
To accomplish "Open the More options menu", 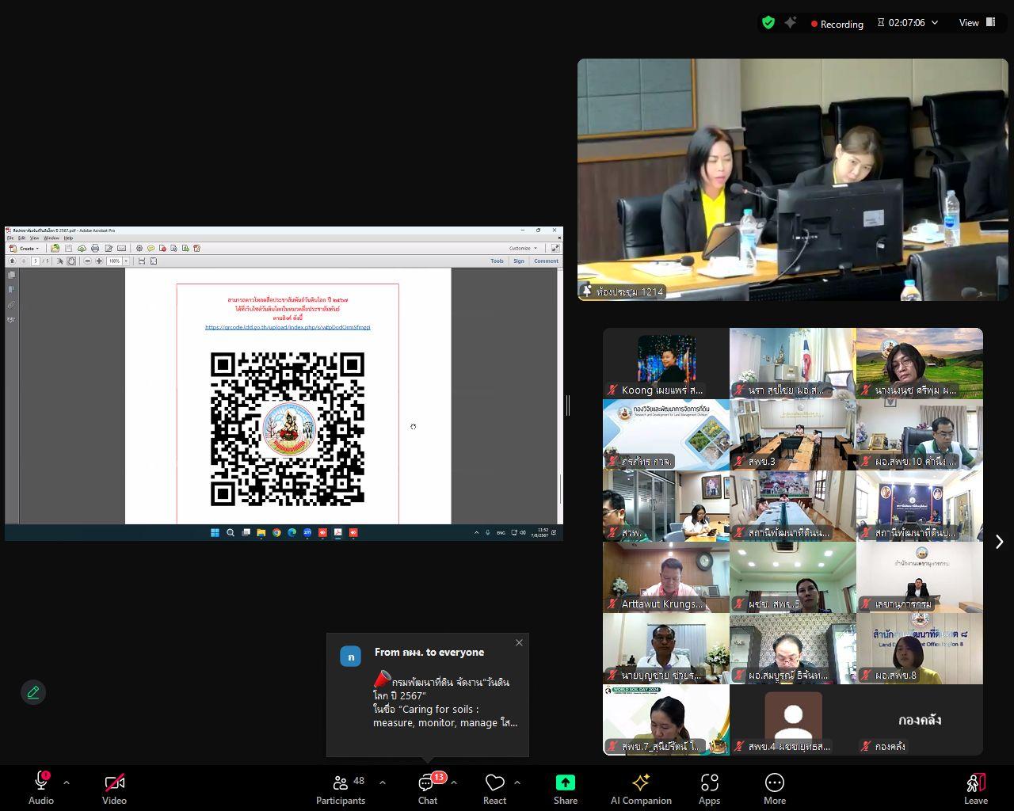I will tap(775, 789).
